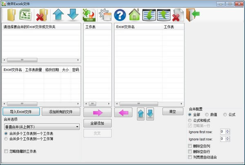This screenshot has width=245, height=165.
Task: Select 公式 merge config radio
Action: tap(225, 115)
